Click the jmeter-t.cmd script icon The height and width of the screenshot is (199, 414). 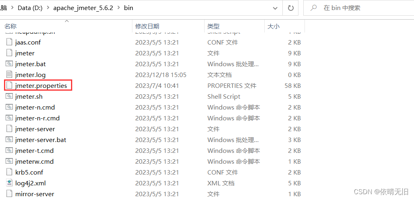pyautogui.click(x=9, y=150)
